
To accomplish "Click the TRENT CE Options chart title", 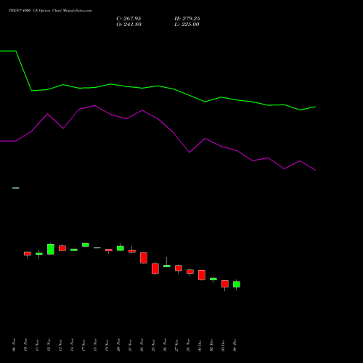I will 50,11.
